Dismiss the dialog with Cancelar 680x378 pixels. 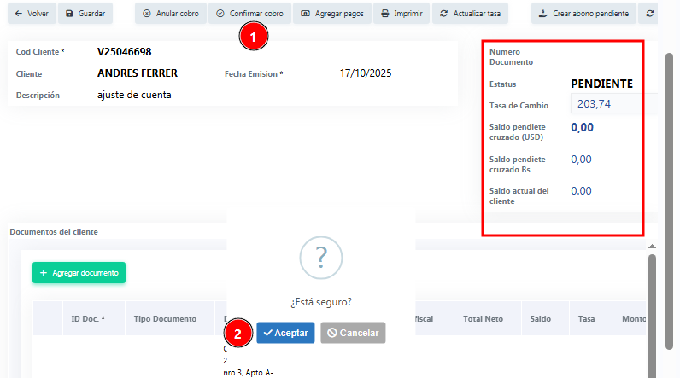click(353, 333)
